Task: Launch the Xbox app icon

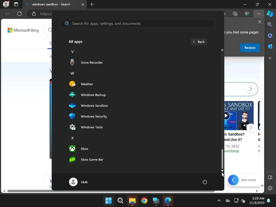Action: 72,149
